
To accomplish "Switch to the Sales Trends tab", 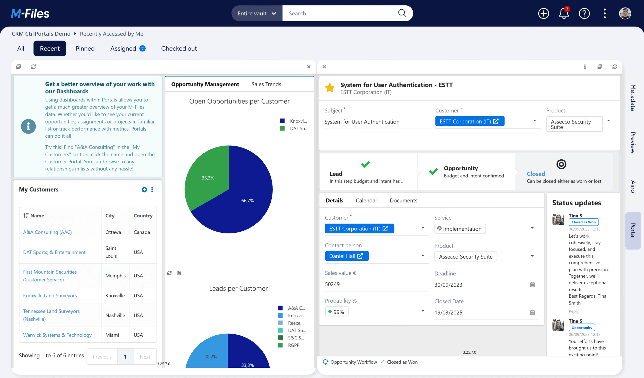I will click(x=266, y=84).
